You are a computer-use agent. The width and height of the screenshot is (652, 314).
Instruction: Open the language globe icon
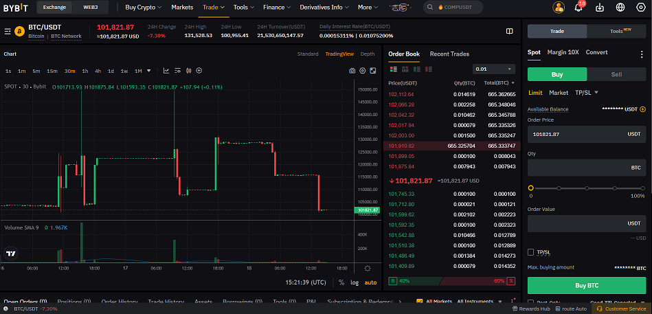(620, 7)
